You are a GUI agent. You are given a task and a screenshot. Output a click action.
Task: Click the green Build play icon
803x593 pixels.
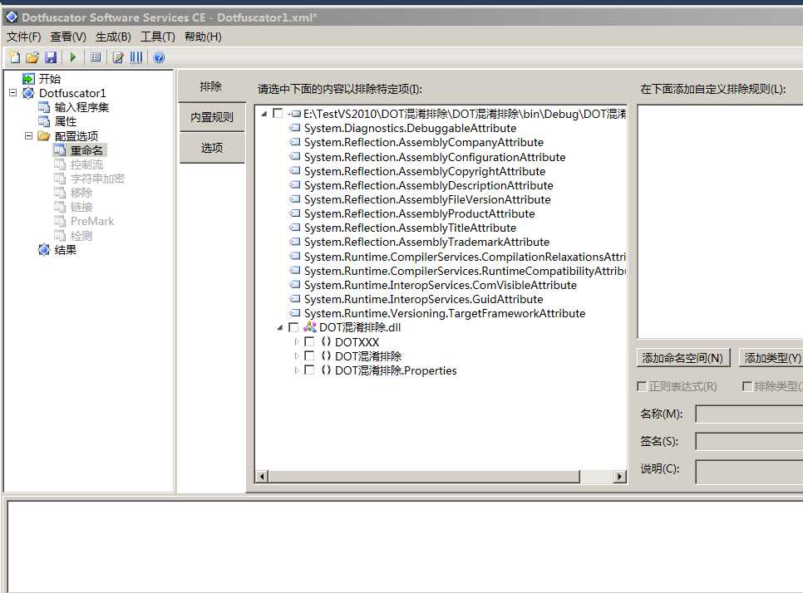(x=73, y=57)
